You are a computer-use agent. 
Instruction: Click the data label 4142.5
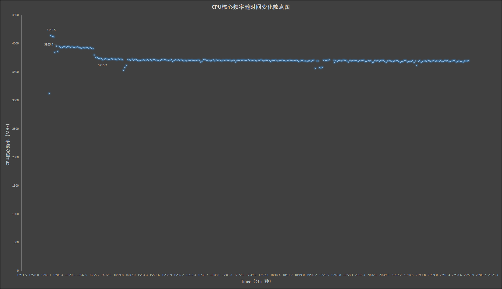click(51, 30)
